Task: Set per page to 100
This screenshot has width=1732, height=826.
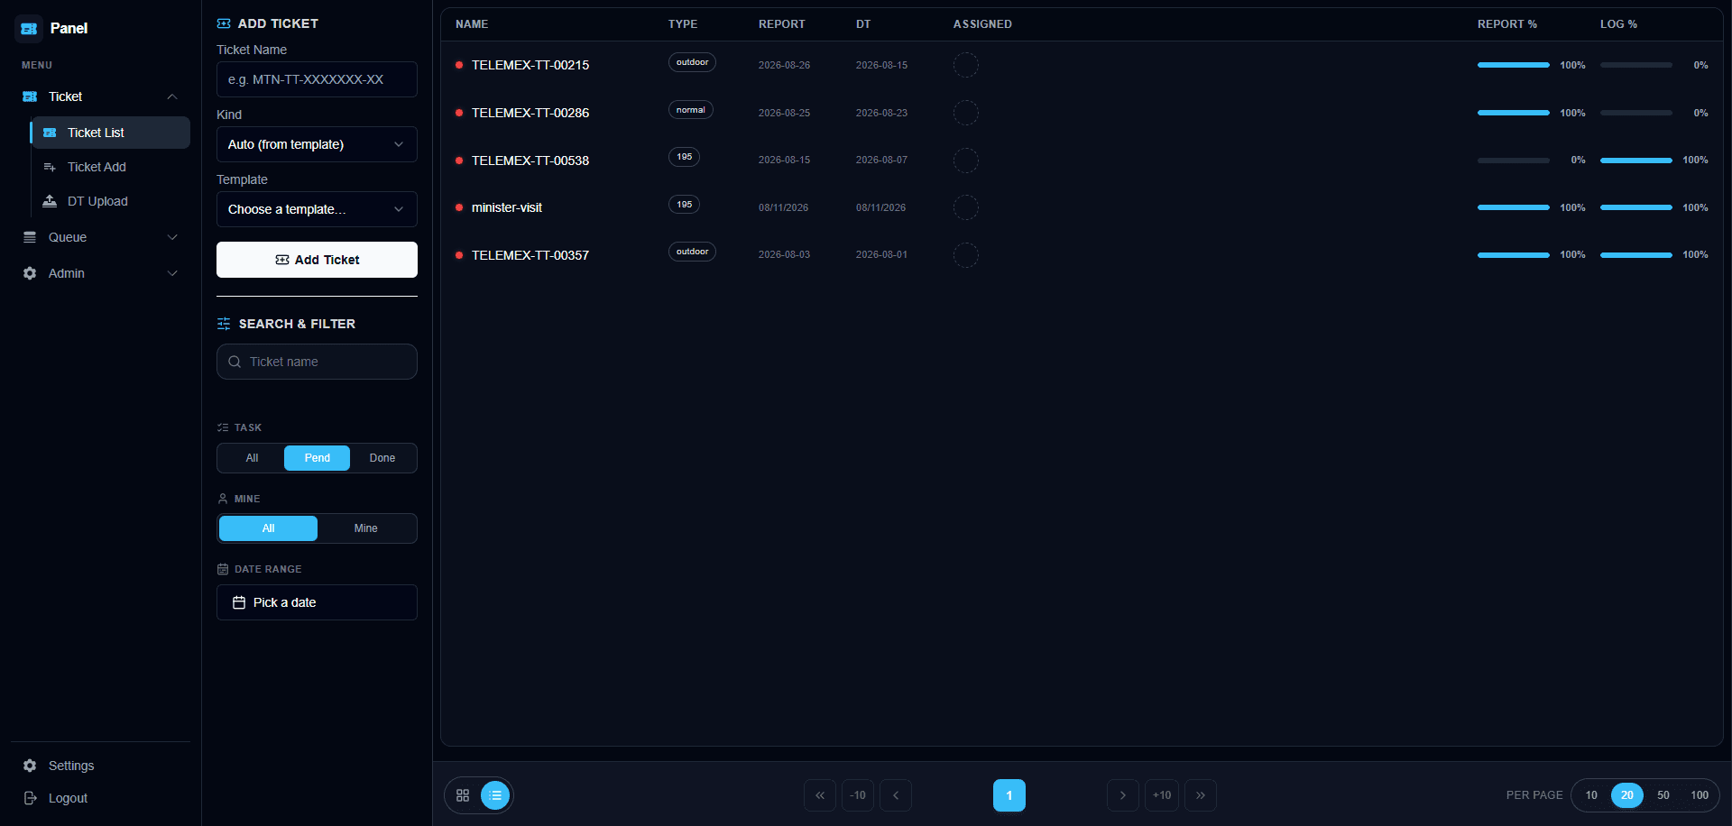Action: (x=1700, y=795)
